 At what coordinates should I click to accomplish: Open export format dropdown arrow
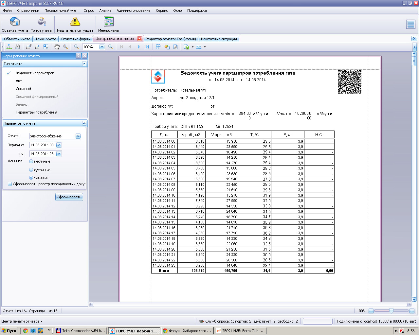[x=192, y=47]
